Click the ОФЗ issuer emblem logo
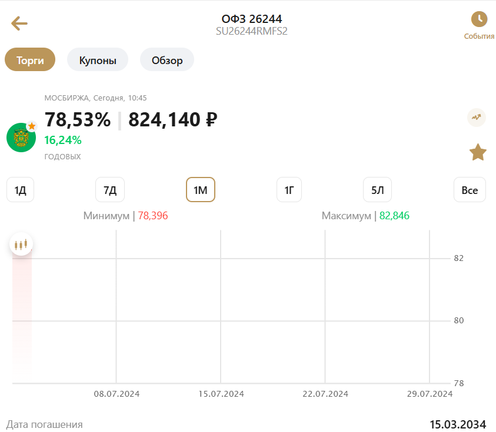Screen dimensions: 496x432 tap(21, 138)
